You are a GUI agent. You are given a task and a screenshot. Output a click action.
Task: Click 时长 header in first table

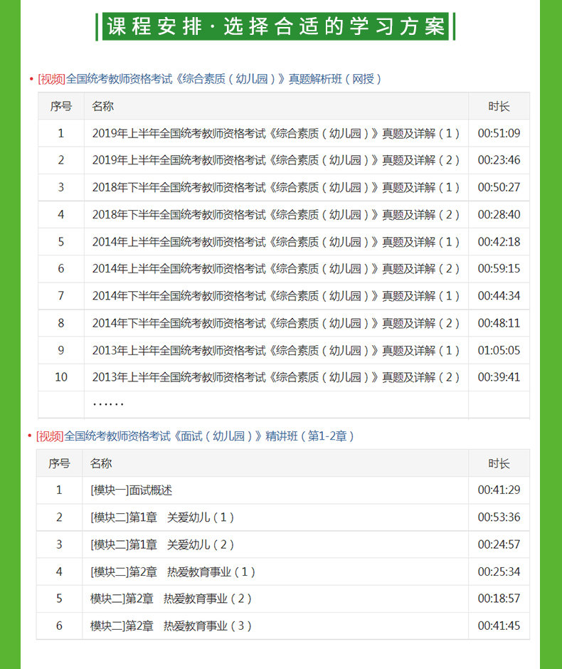point(499,106)
